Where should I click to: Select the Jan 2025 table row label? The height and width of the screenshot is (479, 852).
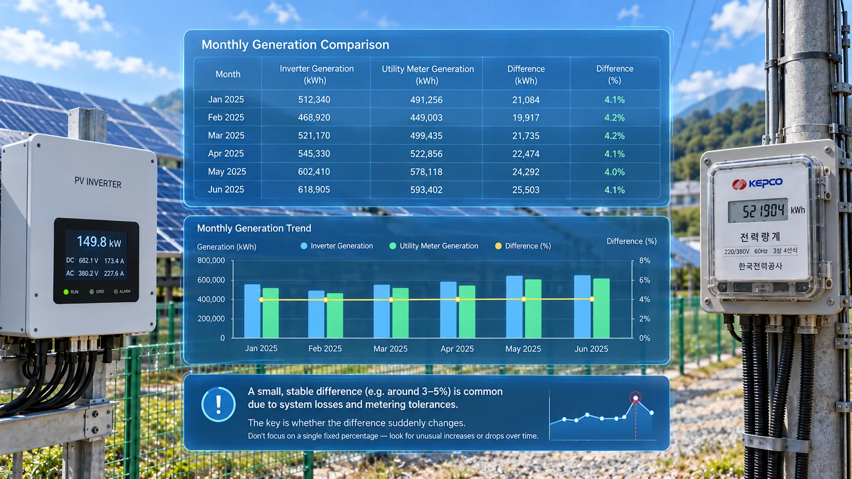pyautogui.click(x=226, y=99)
